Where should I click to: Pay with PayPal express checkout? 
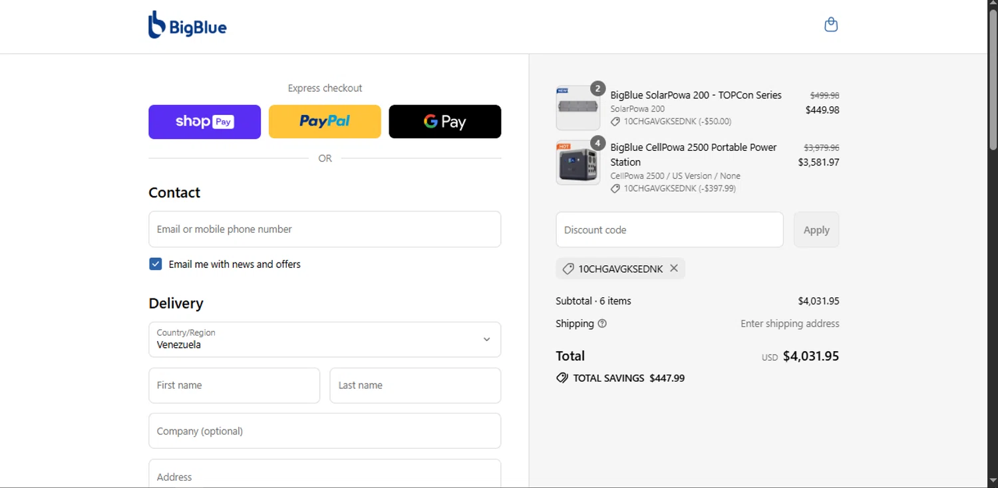(x=325, y=122)
